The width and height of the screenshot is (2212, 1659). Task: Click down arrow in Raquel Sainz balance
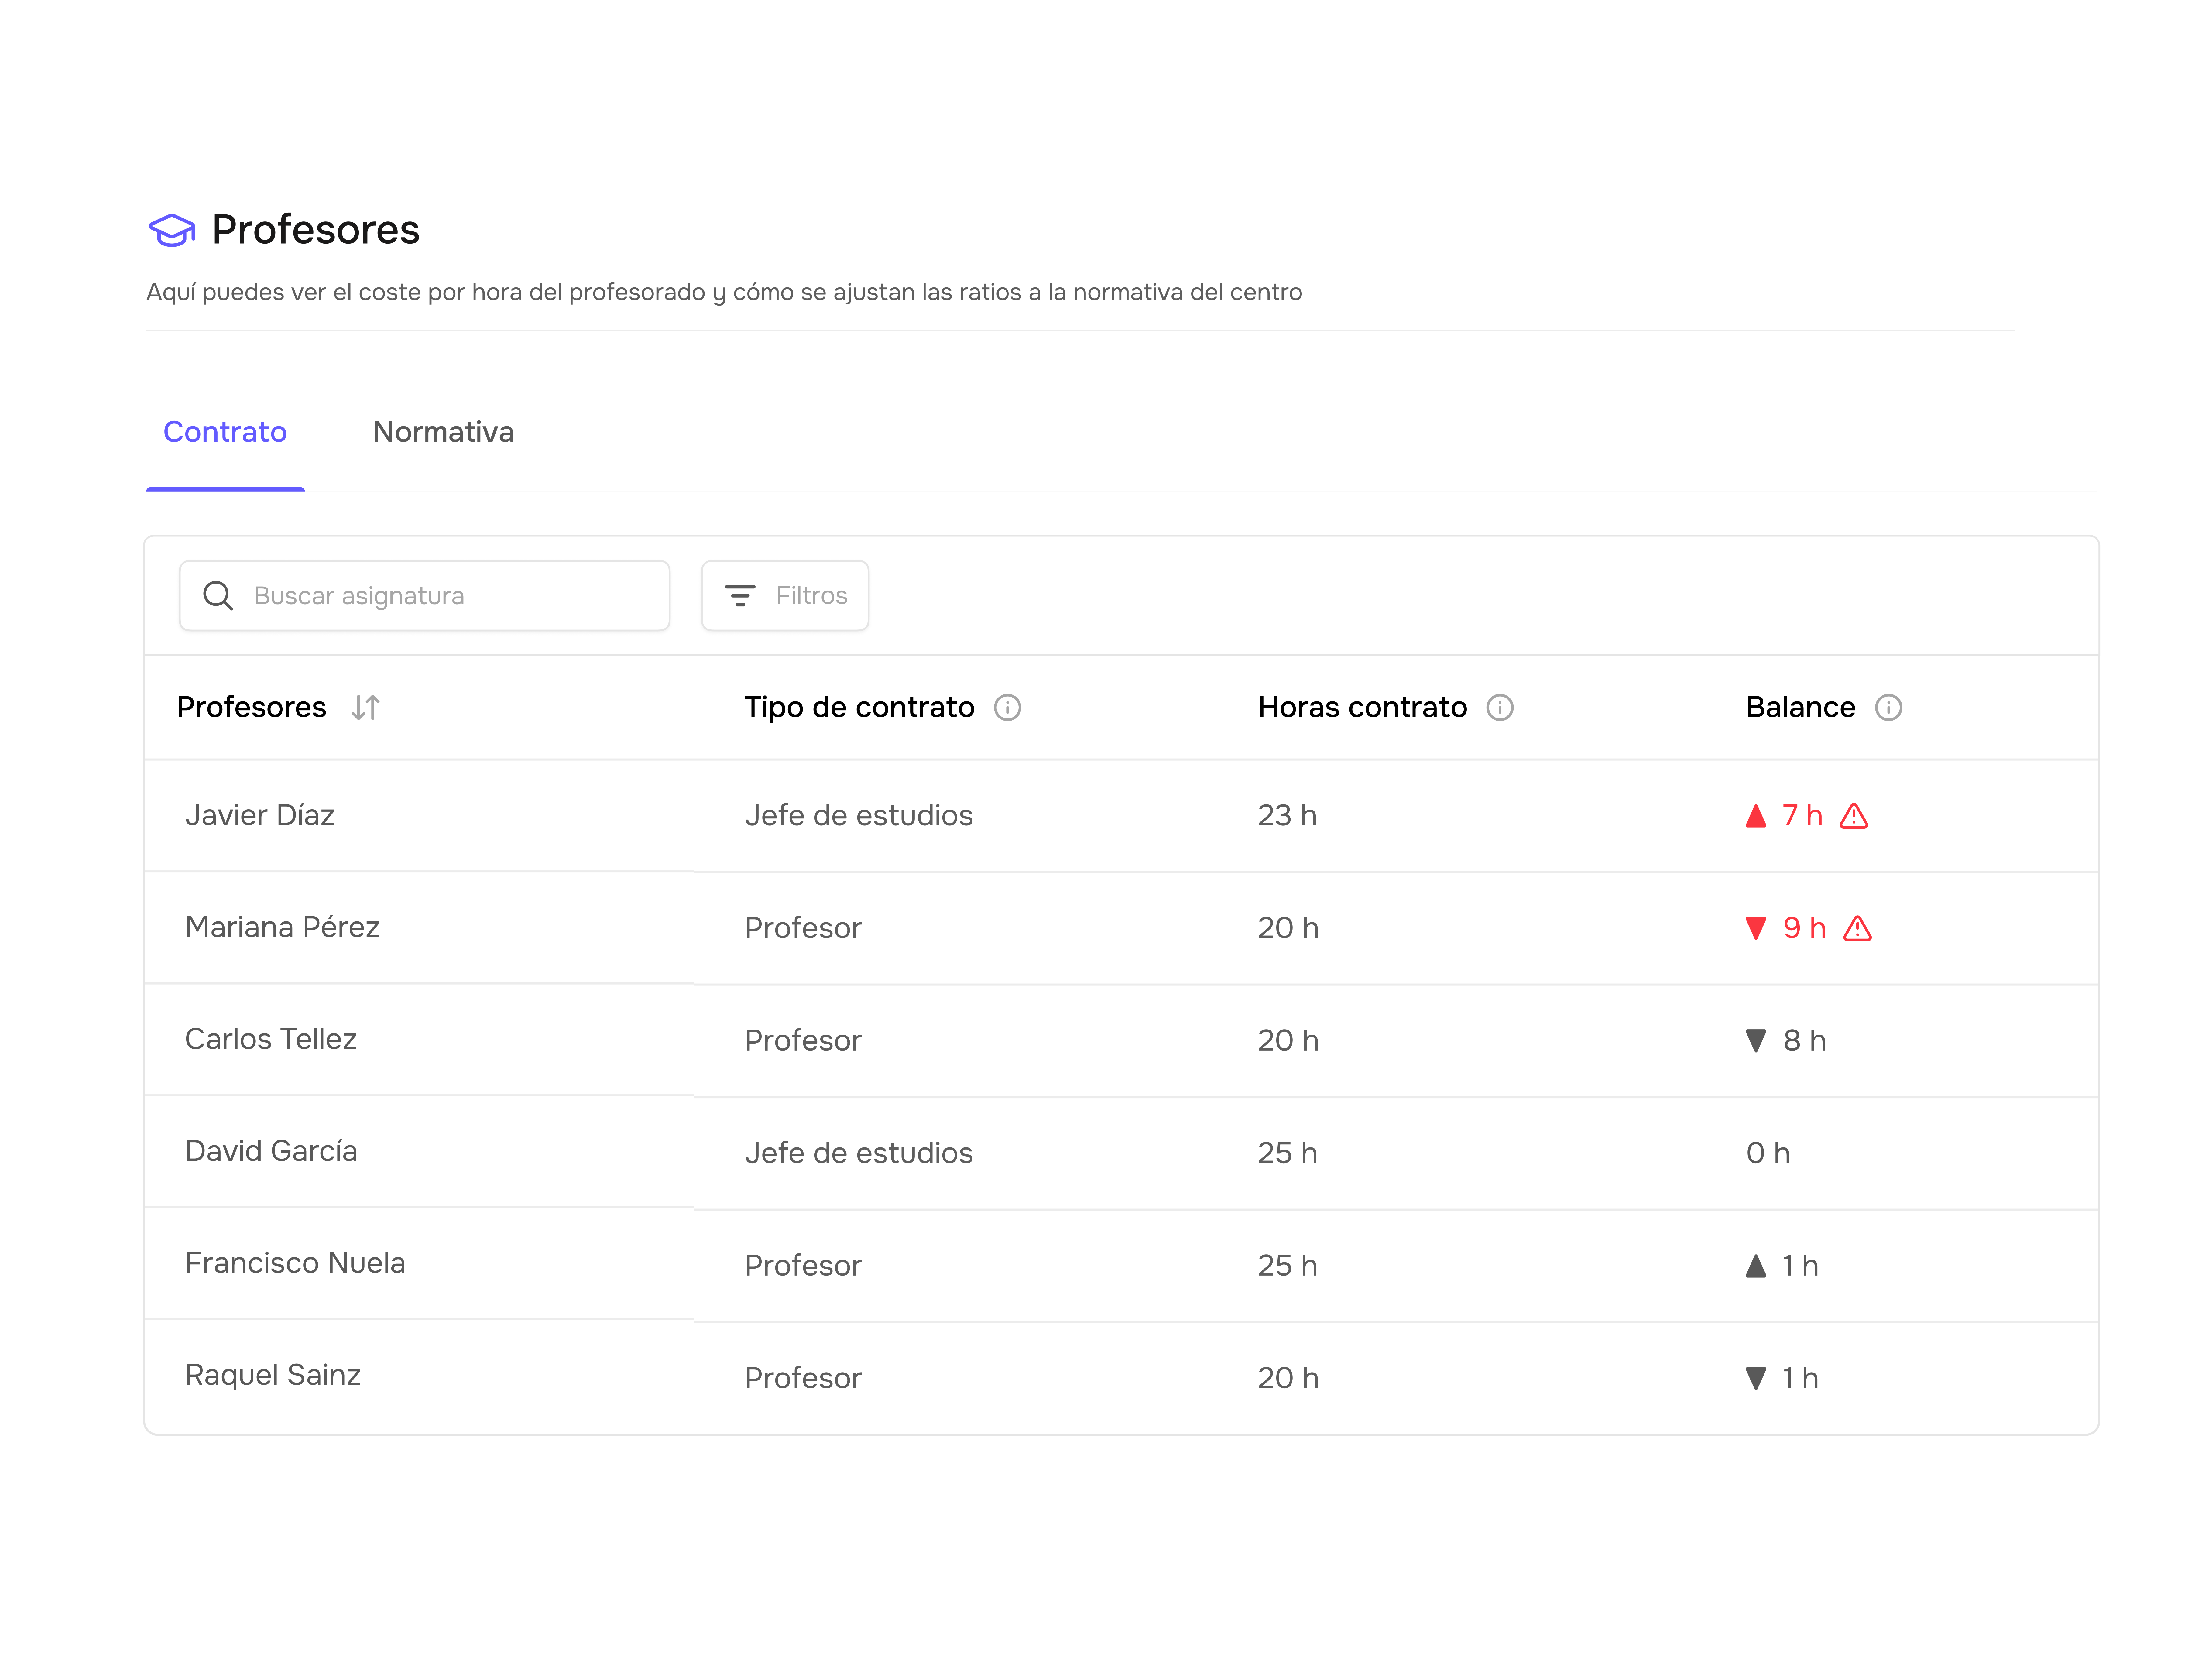tap(1756, 1379)
